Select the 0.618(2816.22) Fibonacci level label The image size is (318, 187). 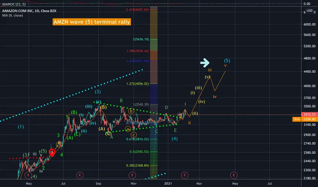138,139
